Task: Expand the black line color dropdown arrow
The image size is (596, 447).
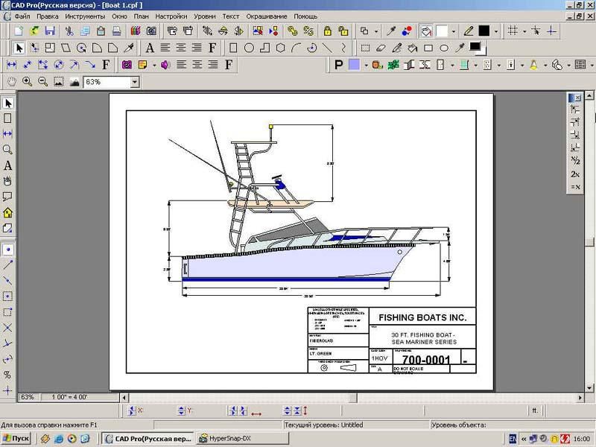Action: pos(495,31)
